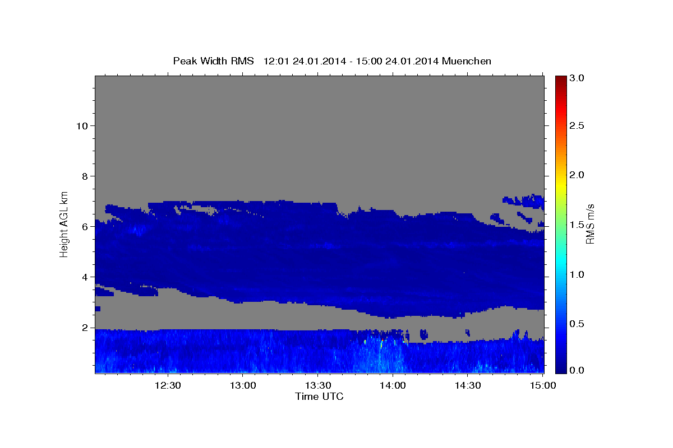Click the dark blue bottom of the colorbar
This screenshot has height=448, width=673.
561,368
